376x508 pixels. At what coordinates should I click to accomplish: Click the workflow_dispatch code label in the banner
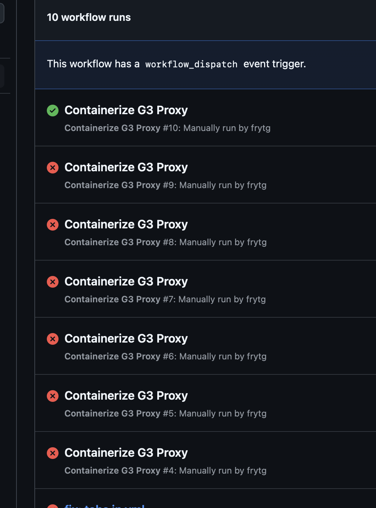tap(191, 64)
